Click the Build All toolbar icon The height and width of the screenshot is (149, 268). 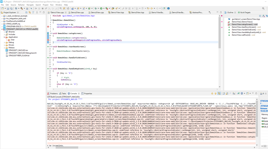pos(27,8)
